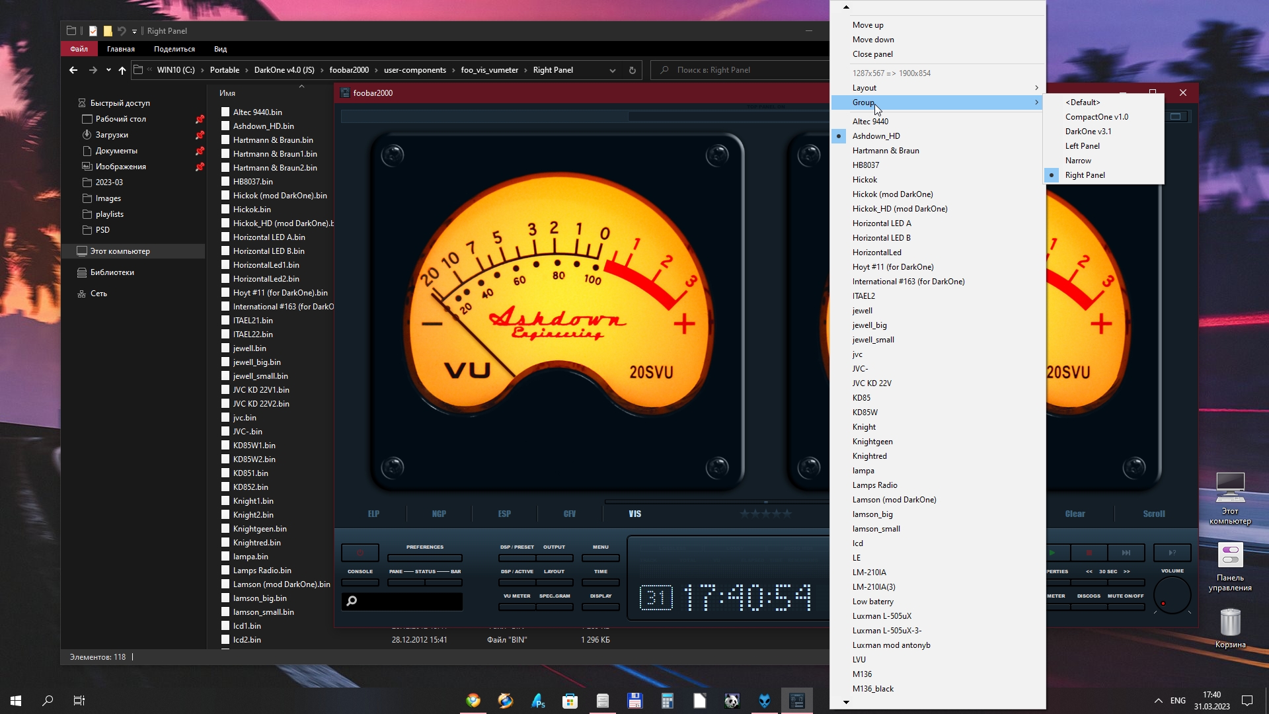Click Close panel menu entry
The image size is (1269, 714).
tap(872, 54)
